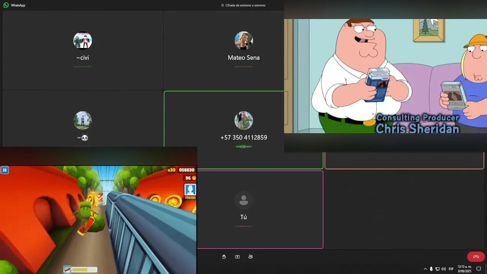Click the hoverboard powerup icon in game

(x=67, y=269)
